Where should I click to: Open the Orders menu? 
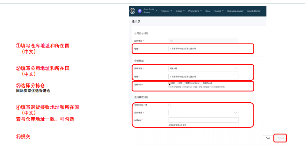coord(180,11)
